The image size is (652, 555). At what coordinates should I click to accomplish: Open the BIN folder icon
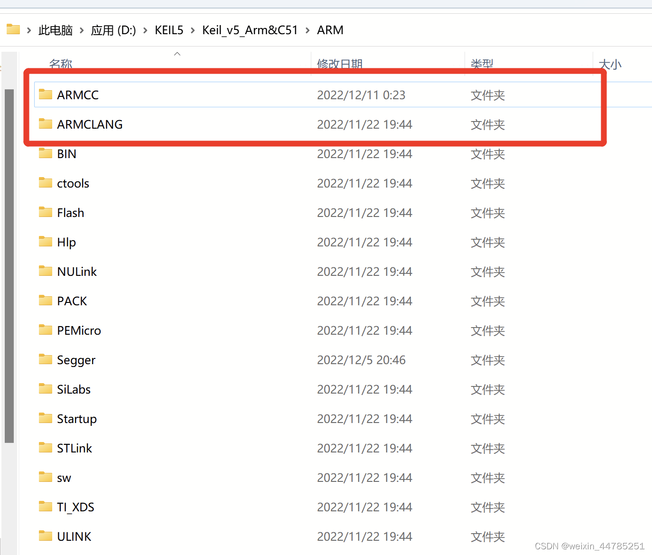click(45, 153)
